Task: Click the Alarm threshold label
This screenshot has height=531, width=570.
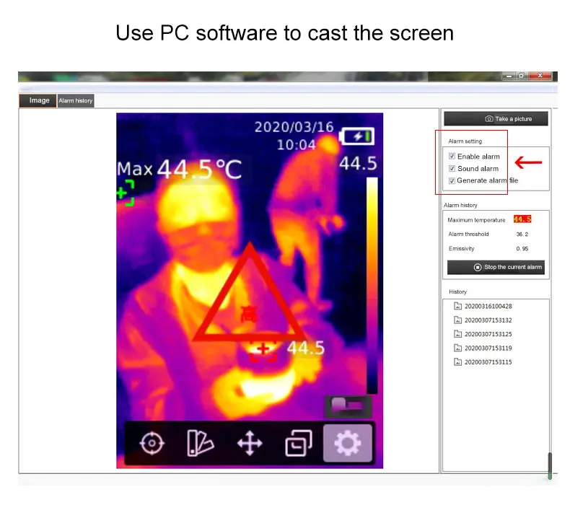Action: point(468,234)
